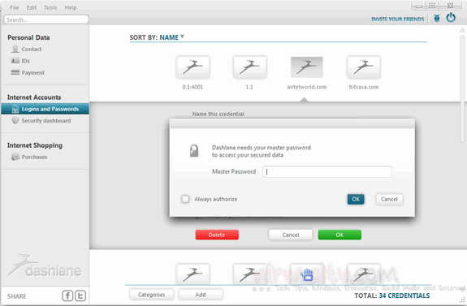The image size is (467, 306).
Task: Click the Search input box
Action: point(46,19)
